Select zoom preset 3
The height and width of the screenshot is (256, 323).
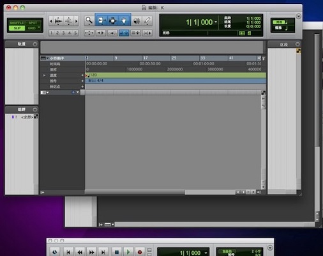tap(63, 33)
